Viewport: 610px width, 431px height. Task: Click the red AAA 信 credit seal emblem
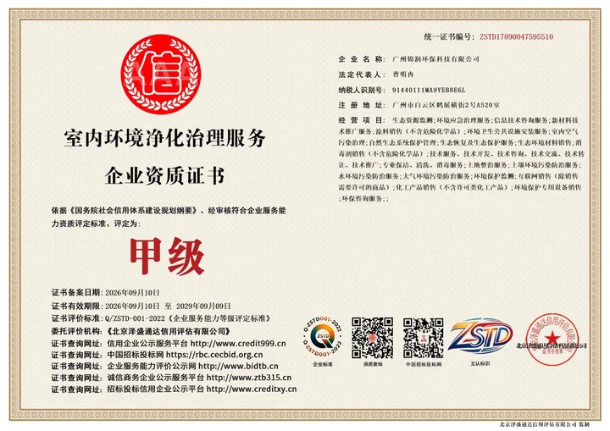point(161,74)
